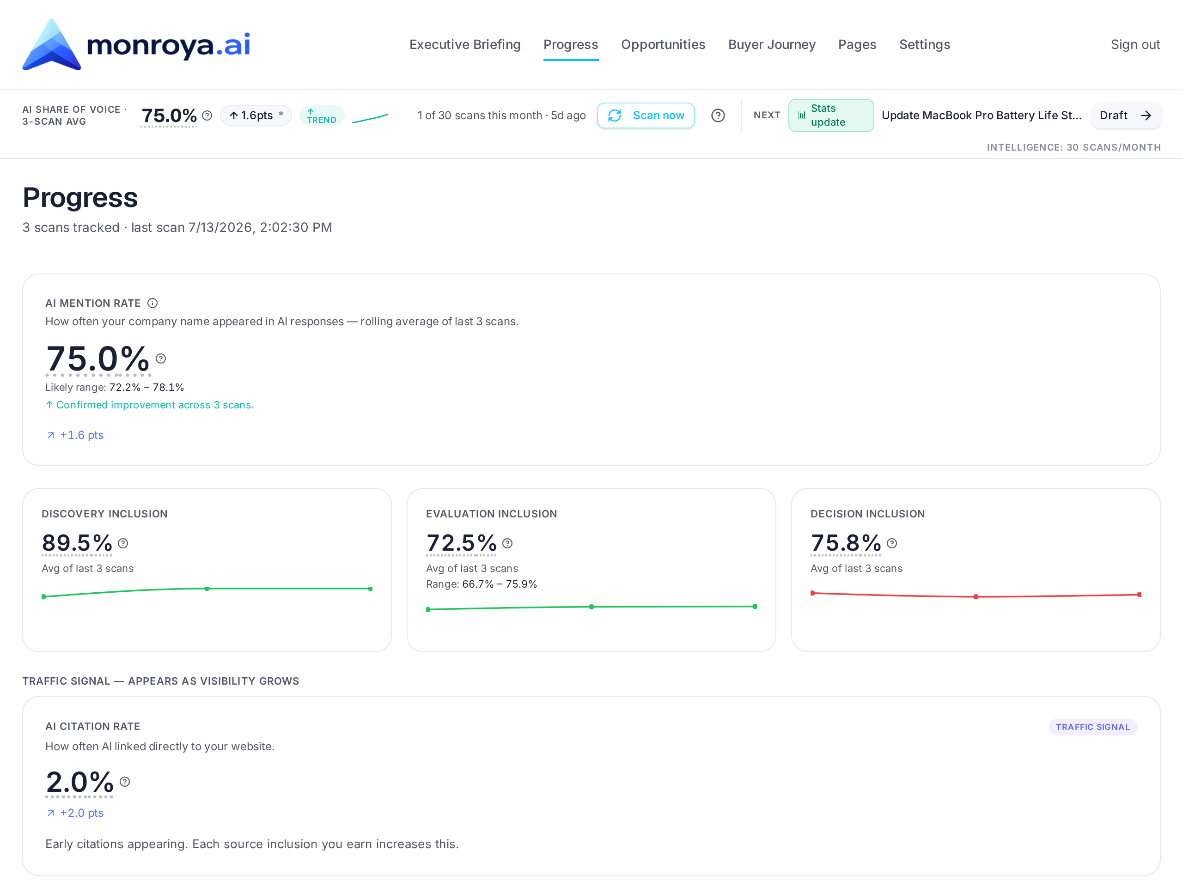Go to the Opportunities tab
The image size is (1183, 887).
663,44
